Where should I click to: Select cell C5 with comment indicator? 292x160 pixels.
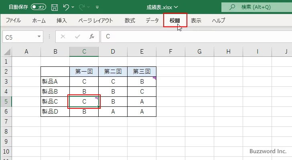(x=84, y=102)
